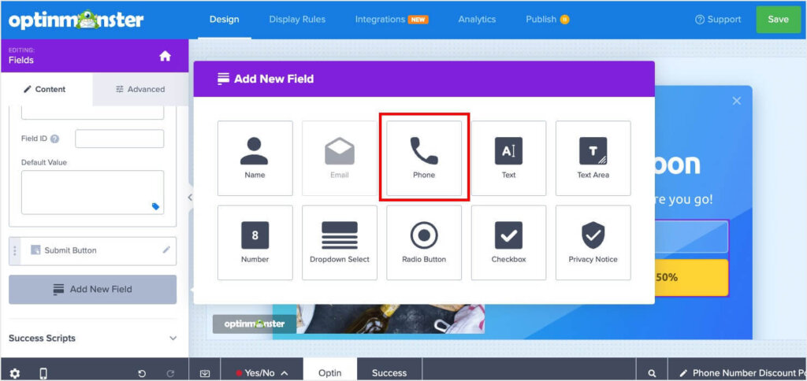
Task: Toggle mobile preview phone icon
Action: [x=44, y=373]
